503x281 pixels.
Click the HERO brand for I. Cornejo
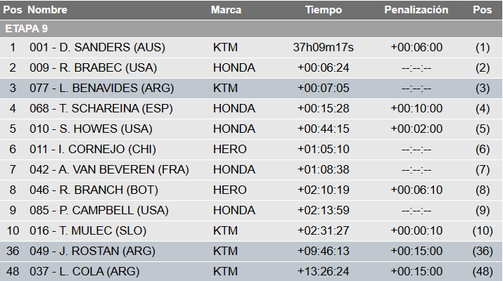click(229, 150)
